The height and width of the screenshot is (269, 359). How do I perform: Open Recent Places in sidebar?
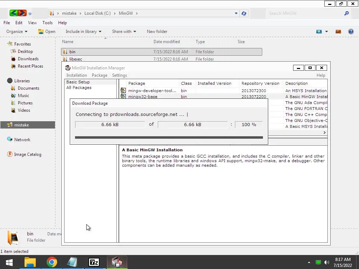pyautogui.click(x=31, y=66)
